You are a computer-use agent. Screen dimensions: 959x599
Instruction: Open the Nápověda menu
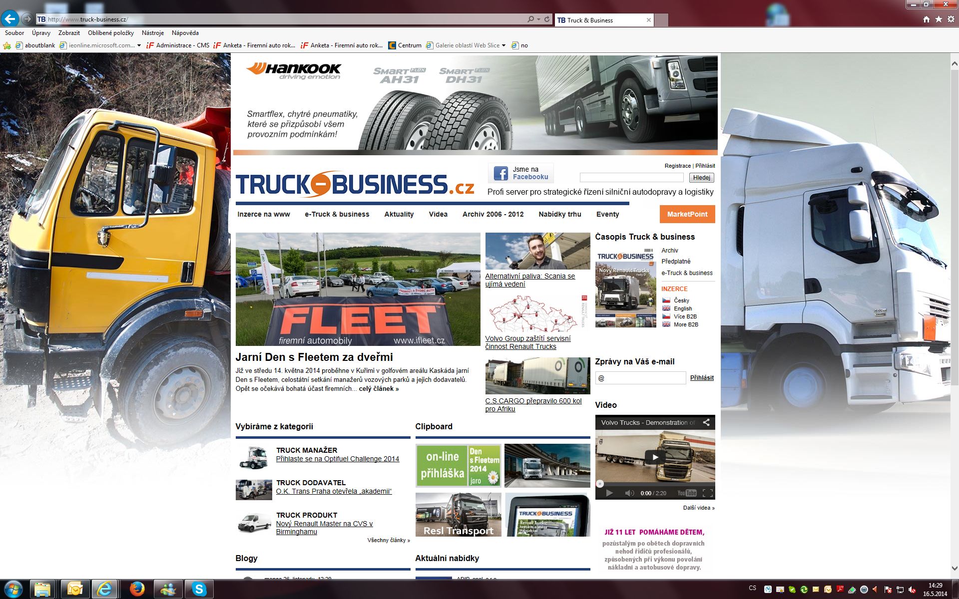[185, 33]
